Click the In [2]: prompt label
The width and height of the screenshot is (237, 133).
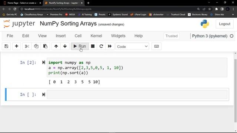[28, 62]
